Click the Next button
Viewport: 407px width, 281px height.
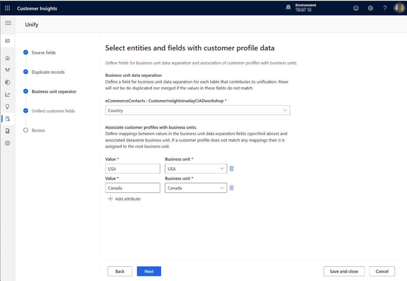tap(149, 271)
